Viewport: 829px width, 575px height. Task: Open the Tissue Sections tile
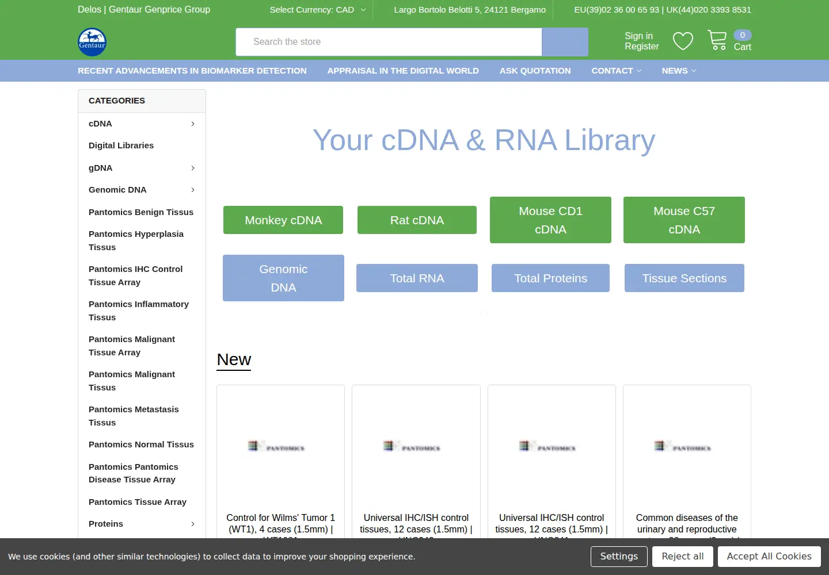[685, 278]
